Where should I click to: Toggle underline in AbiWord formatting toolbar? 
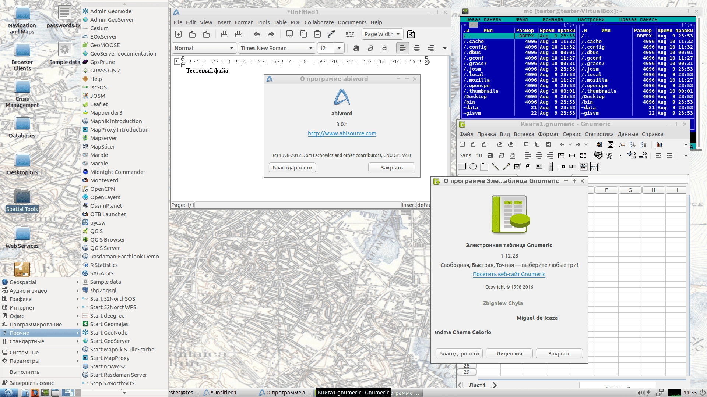click(384, 48)
